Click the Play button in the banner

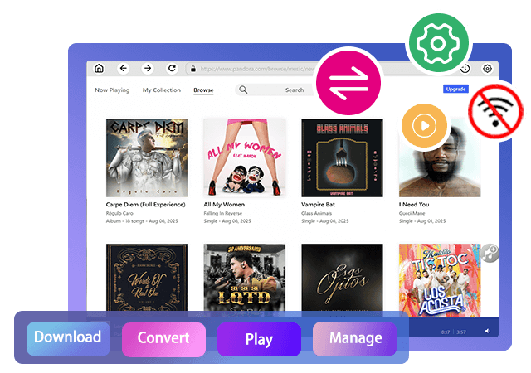[x=259, y=339]
